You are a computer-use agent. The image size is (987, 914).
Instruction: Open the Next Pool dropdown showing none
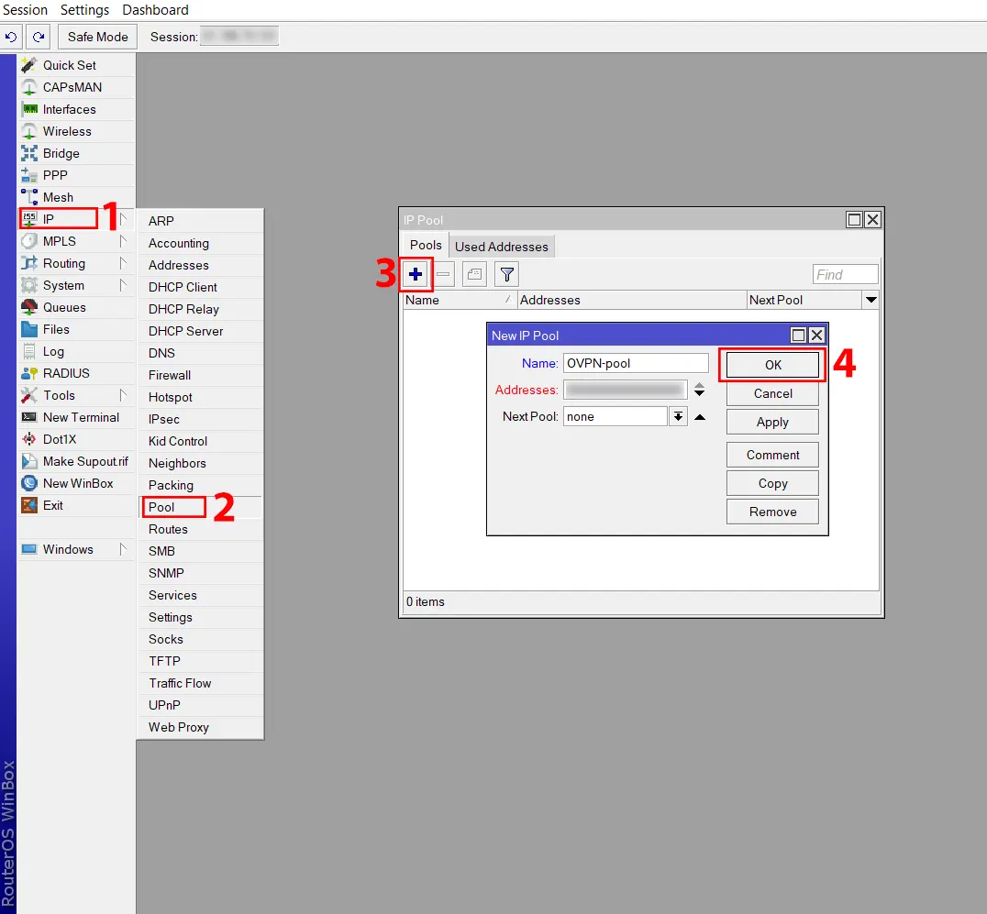(x=677, y=415)
